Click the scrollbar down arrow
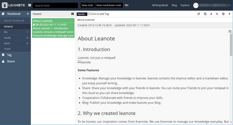 tap(231, 122)
